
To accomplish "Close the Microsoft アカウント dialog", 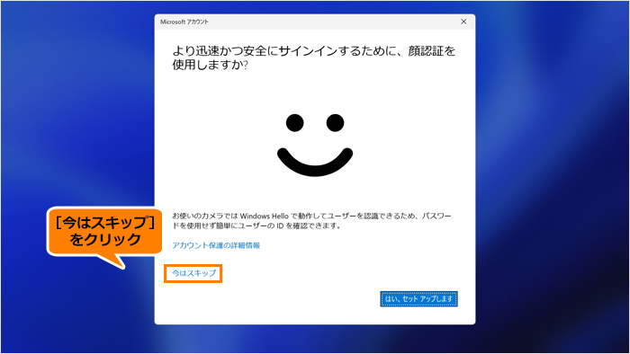I will [x=463, y=22].
